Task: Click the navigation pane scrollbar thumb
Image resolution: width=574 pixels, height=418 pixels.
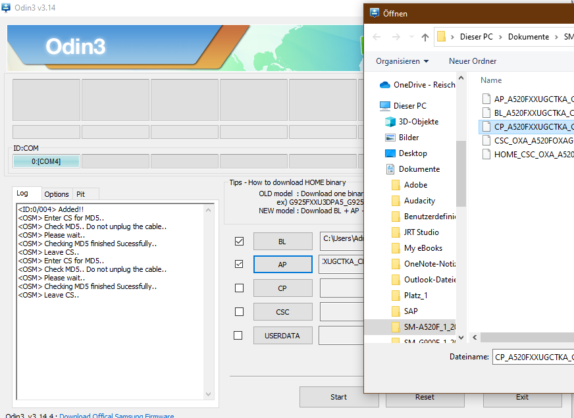Action: (461, 174)
